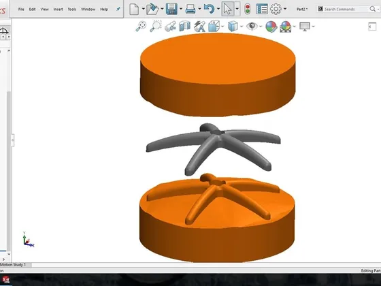Click the View Orientation cube icon
381x286 pixels.
coord(214,27)
